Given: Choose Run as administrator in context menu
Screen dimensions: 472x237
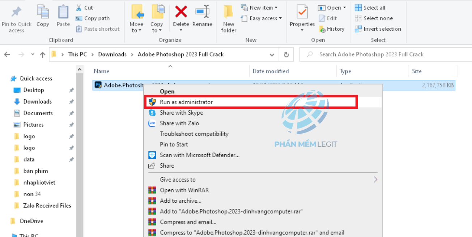Looking at the screenshot, I should click(x=186, y=102).
